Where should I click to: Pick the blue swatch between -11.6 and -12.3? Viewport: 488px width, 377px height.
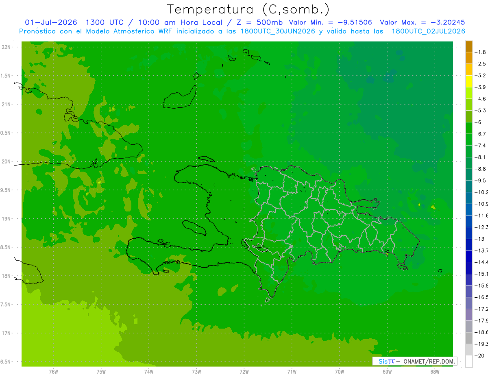point(469,221)
